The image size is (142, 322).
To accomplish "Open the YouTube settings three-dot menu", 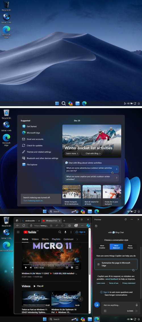I will tap(71, 232).
